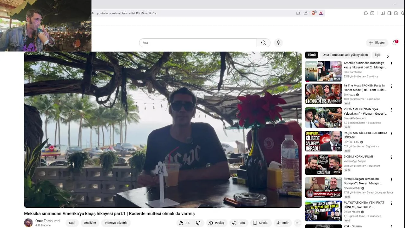
Task: Open the tab search icon in toolbar
Action: 372,13
